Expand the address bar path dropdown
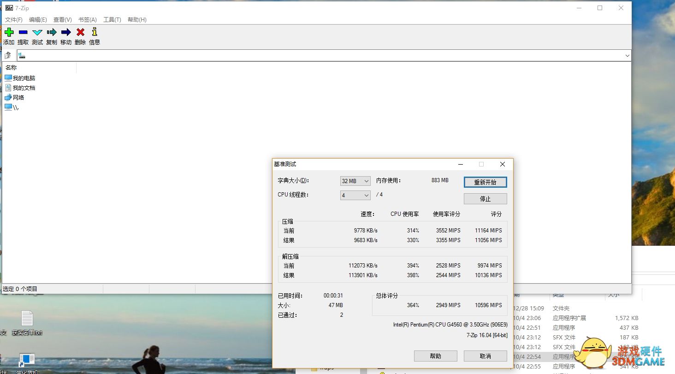Screen dimensions: 675x374 tap(627, 55)
